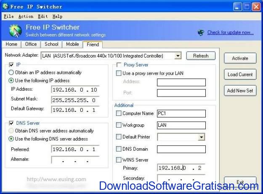Click the Preferred DNS field
This screenshot has width=263, height=194.
point(75,149)
